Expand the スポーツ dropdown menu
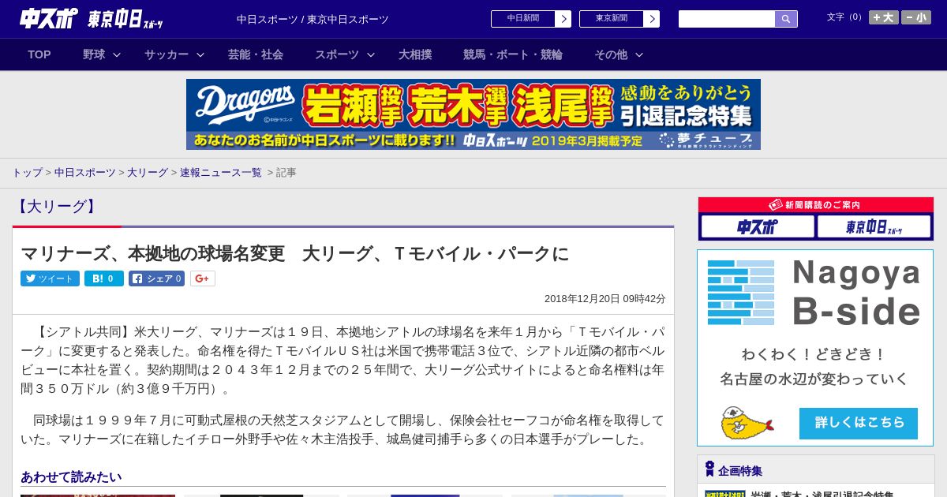This screenshot has height=497, width=947. [x=345, y=54]
